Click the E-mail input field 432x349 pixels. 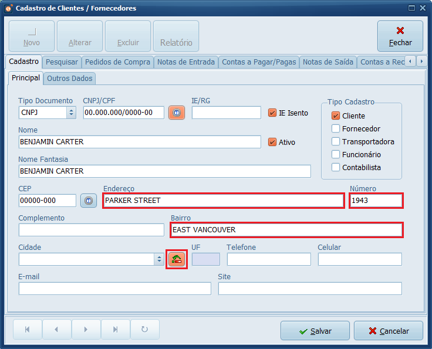click(114, 289)
